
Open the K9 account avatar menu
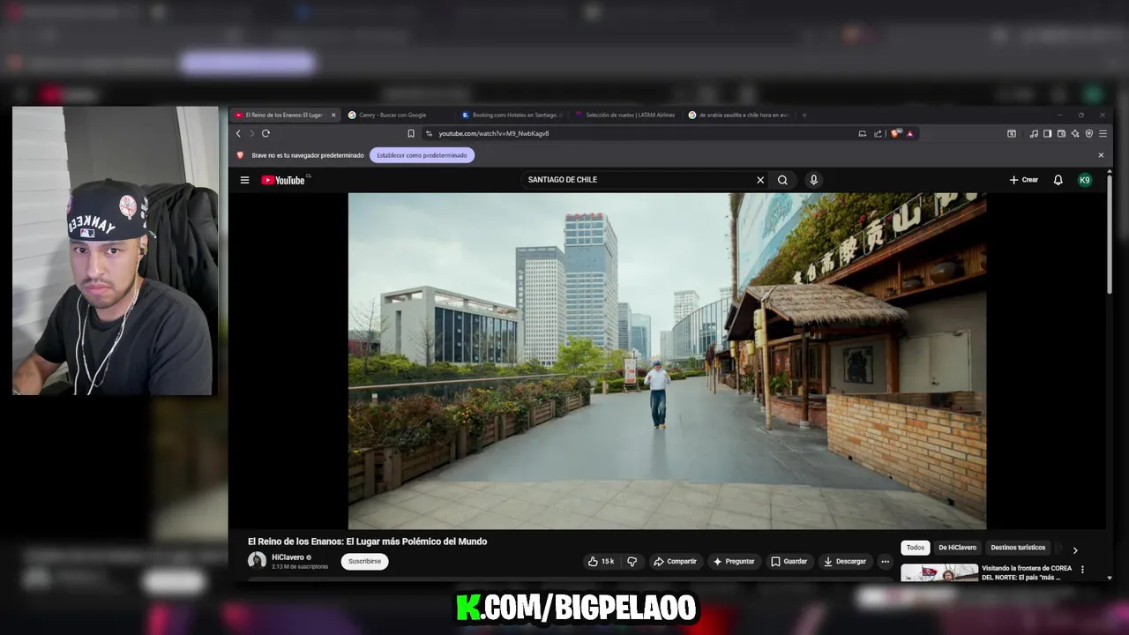point(1085,180)
